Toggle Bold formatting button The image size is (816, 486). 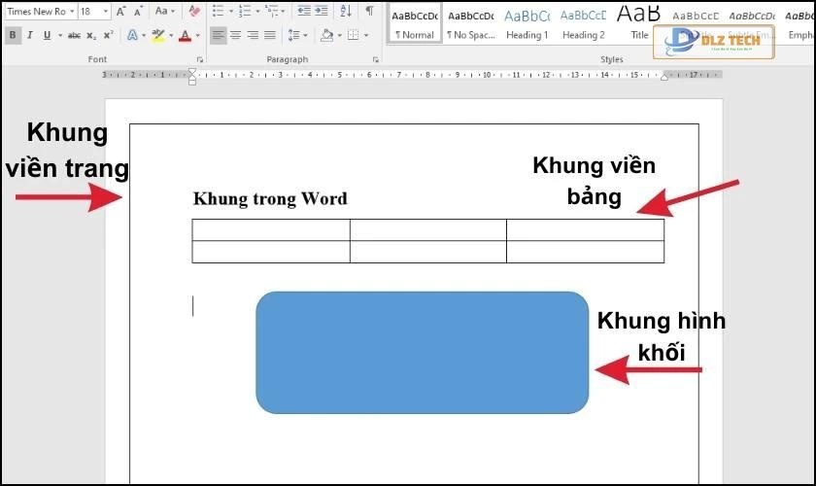[x=13, y=35]
